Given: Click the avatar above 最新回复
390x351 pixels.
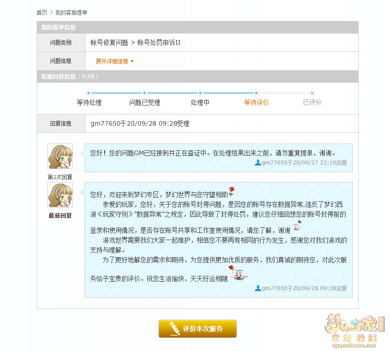Looking at the screenshot, I should pos(60,195).
